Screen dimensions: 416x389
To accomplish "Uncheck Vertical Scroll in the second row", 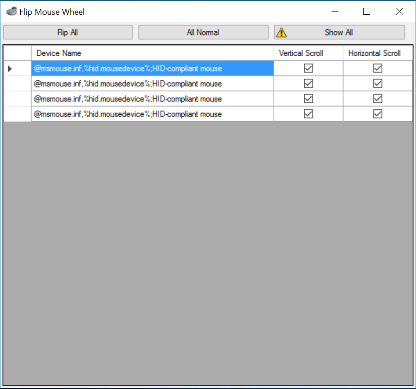I will tap(308, 83).
